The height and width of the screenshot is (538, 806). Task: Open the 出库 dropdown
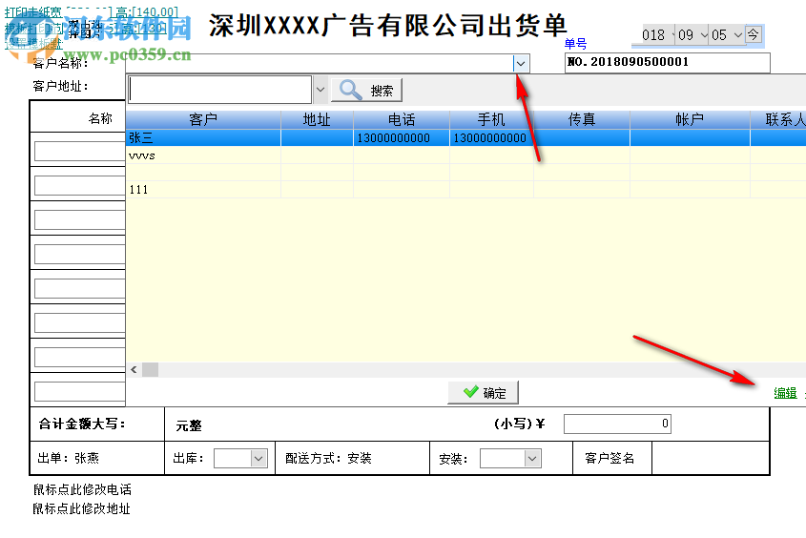click(258, 459)
